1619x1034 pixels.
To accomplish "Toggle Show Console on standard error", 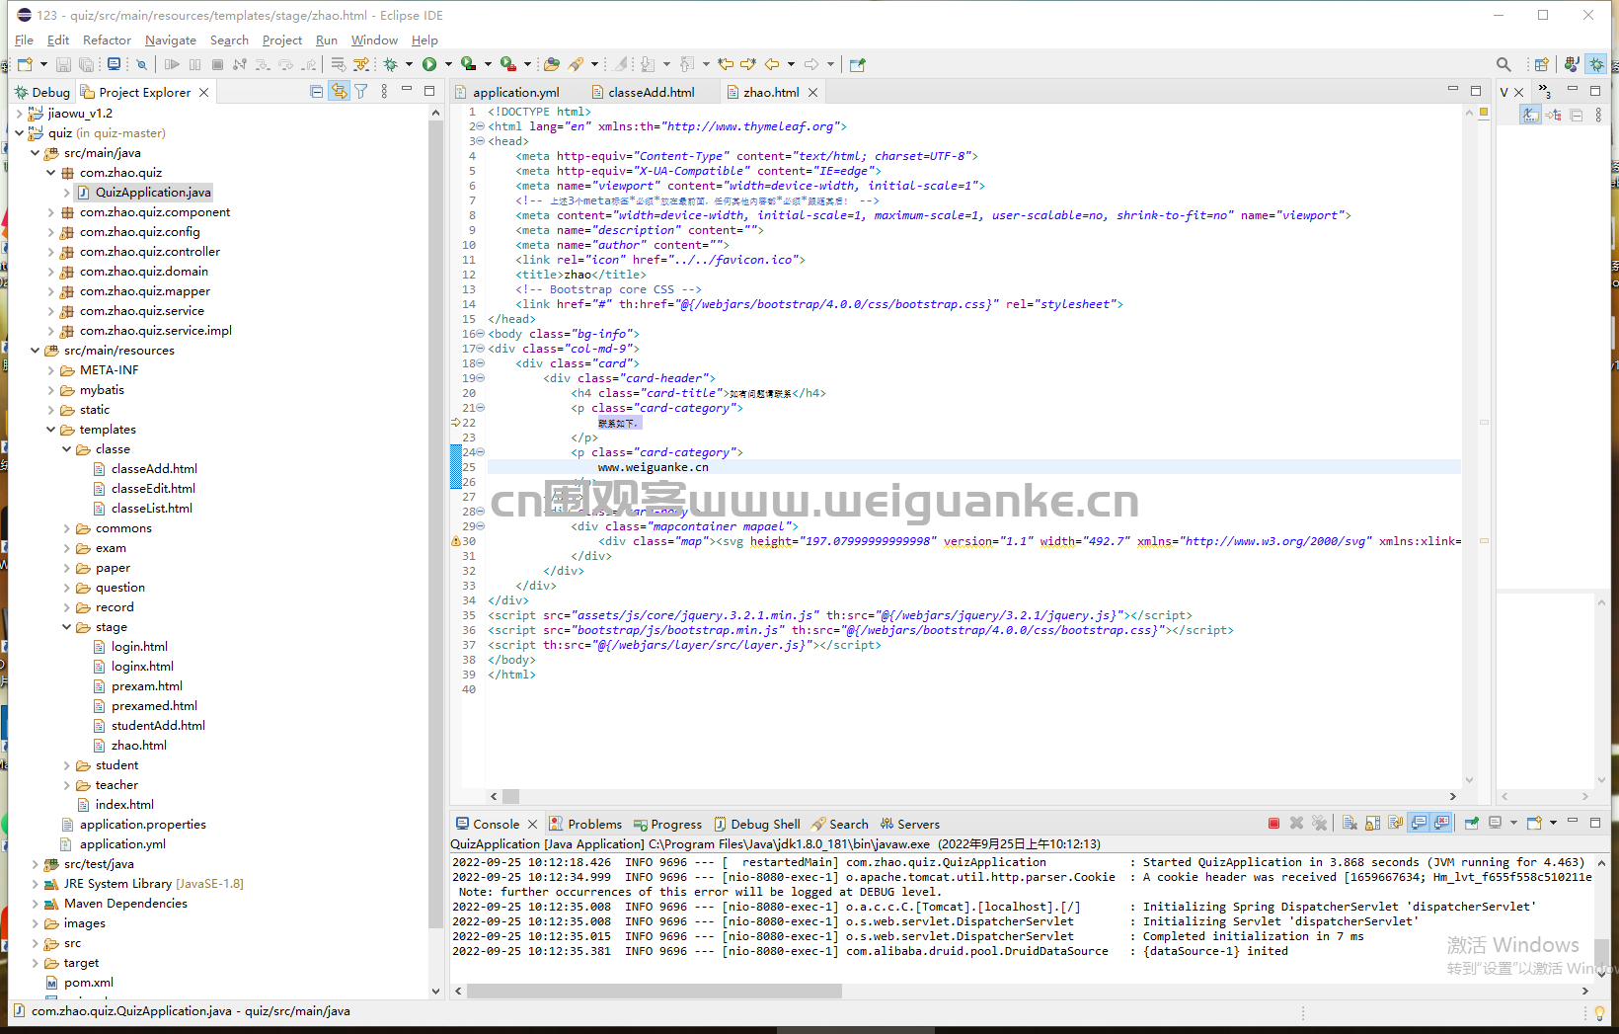I will tap(1441, 823).
